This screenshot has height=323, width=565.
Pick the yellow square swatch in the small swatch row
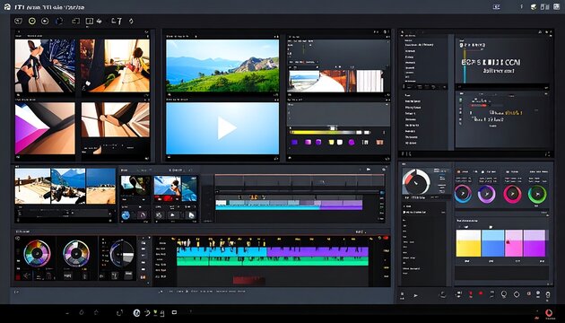332,143
